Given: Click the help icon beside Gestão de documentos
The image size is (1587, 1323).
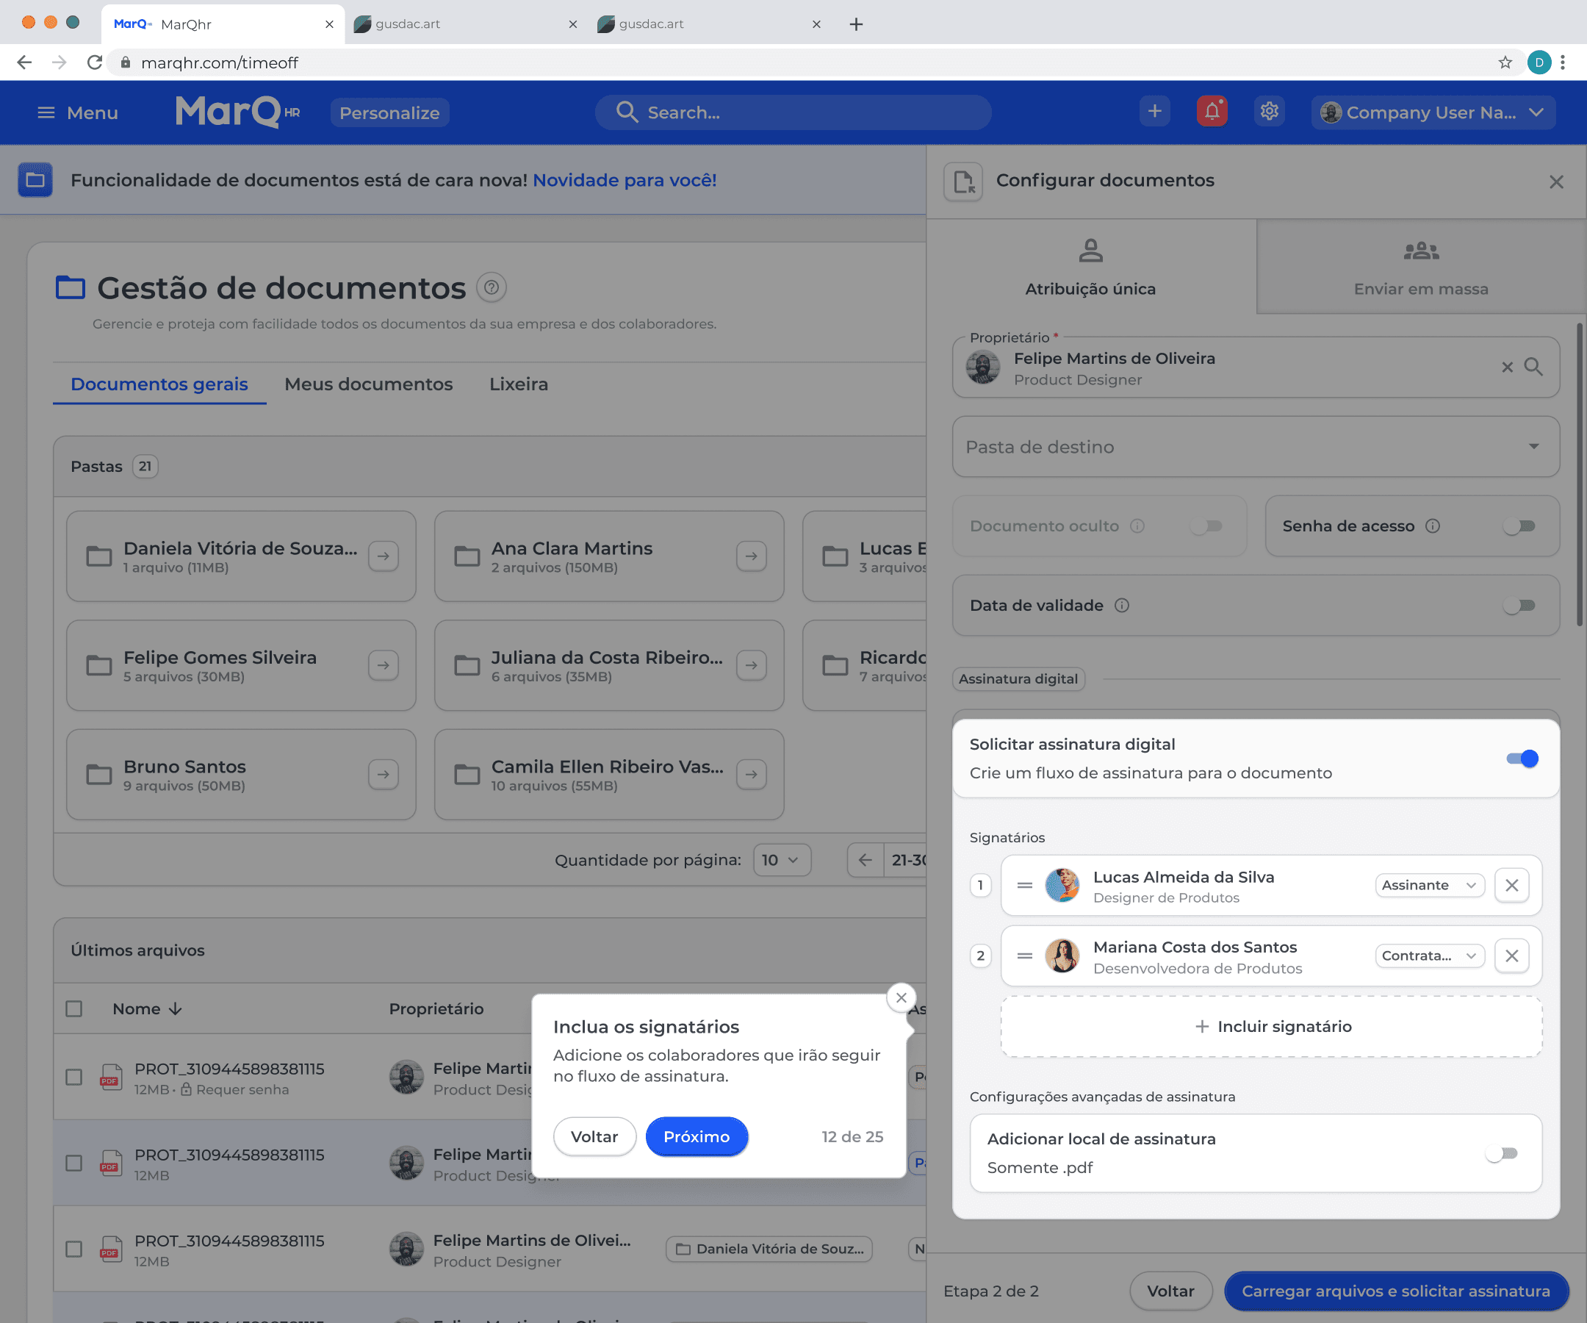Looking at the screenshot, I should click(x=492, y=287).
